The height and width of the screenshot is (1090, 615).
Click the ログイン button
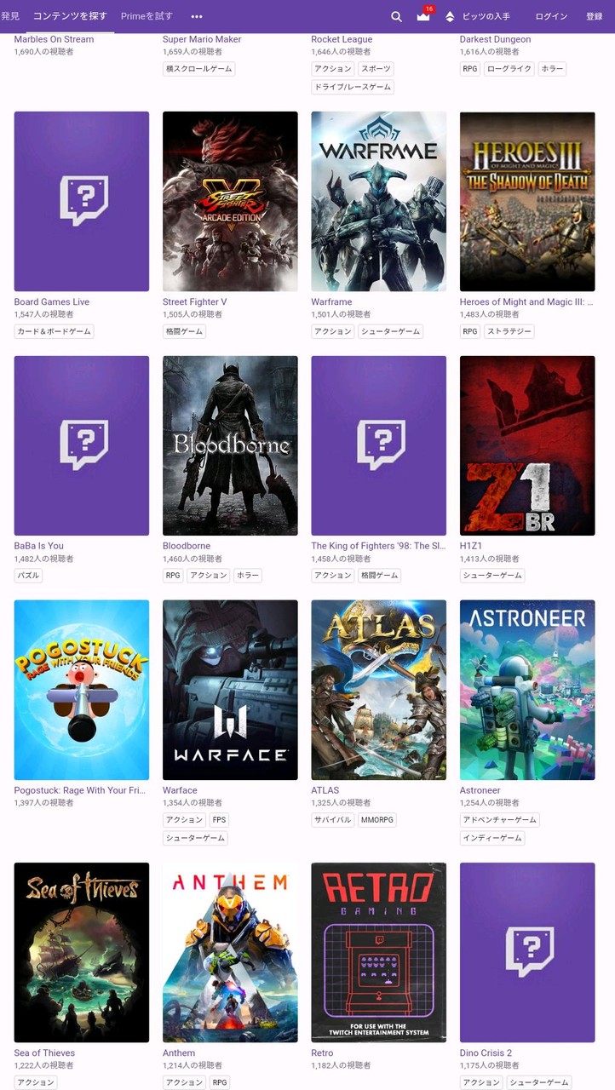click(551, 16)
